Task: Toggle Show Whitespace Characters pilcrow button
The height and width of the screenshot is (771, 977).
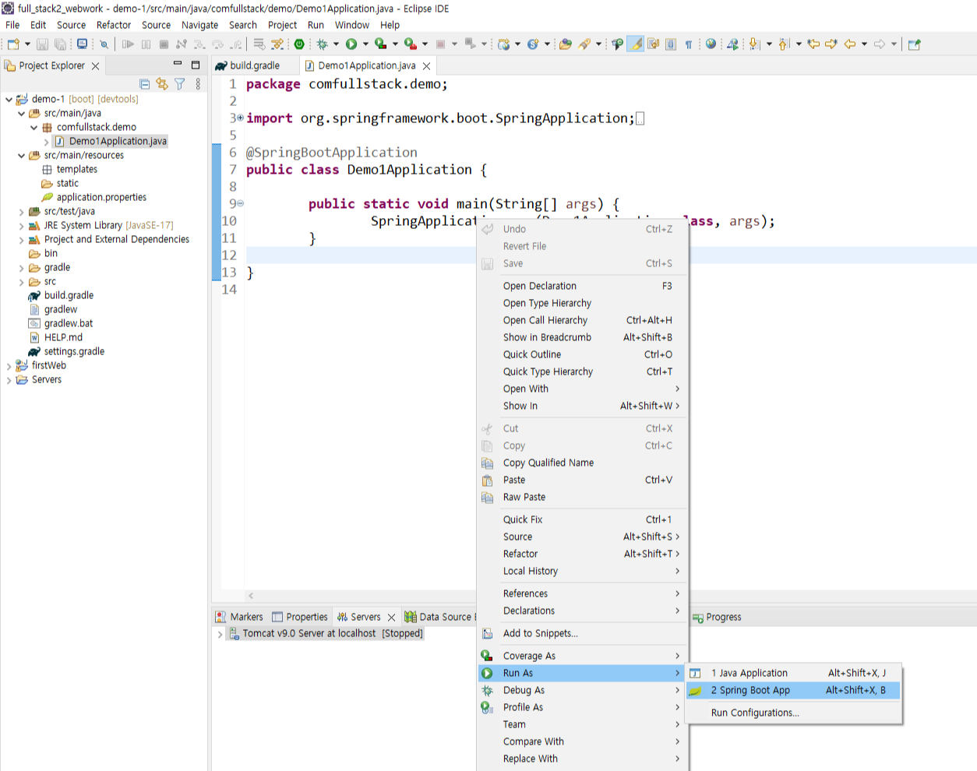Action: pyautogui.click(x=689, y=44)
